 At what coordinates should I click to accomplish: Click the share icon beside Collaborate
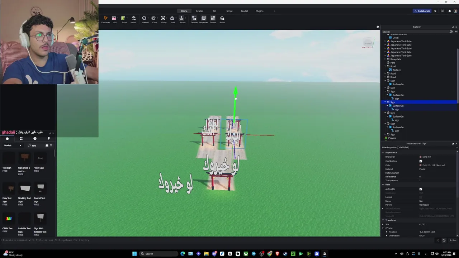435,11
